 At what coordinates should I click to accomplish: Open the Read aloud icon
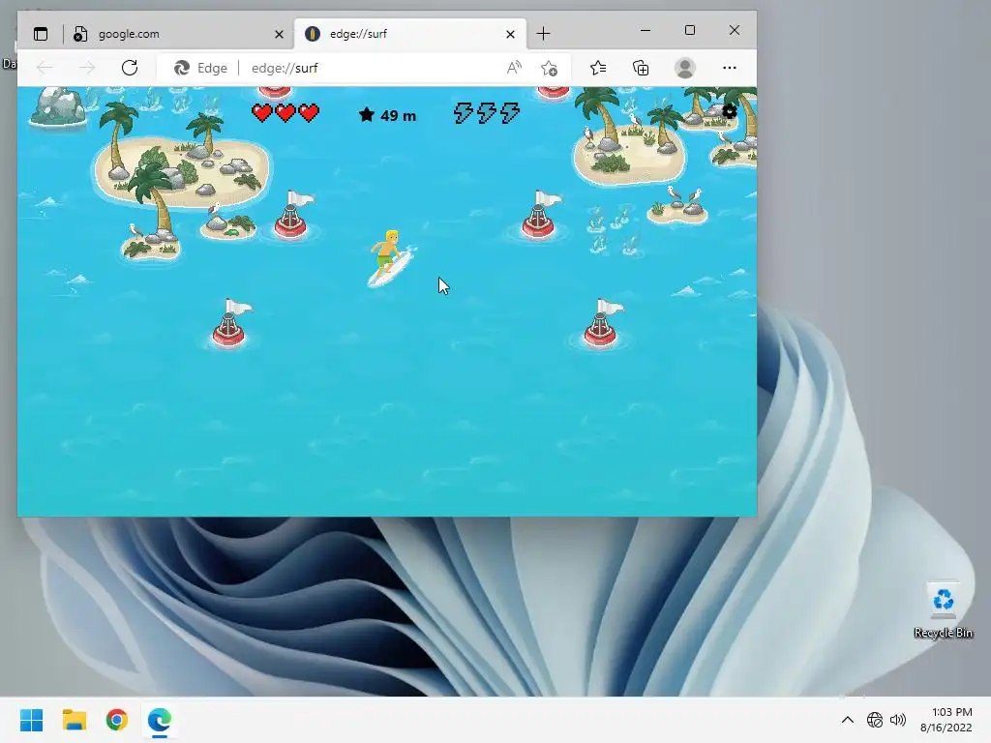tap(515, 68)
